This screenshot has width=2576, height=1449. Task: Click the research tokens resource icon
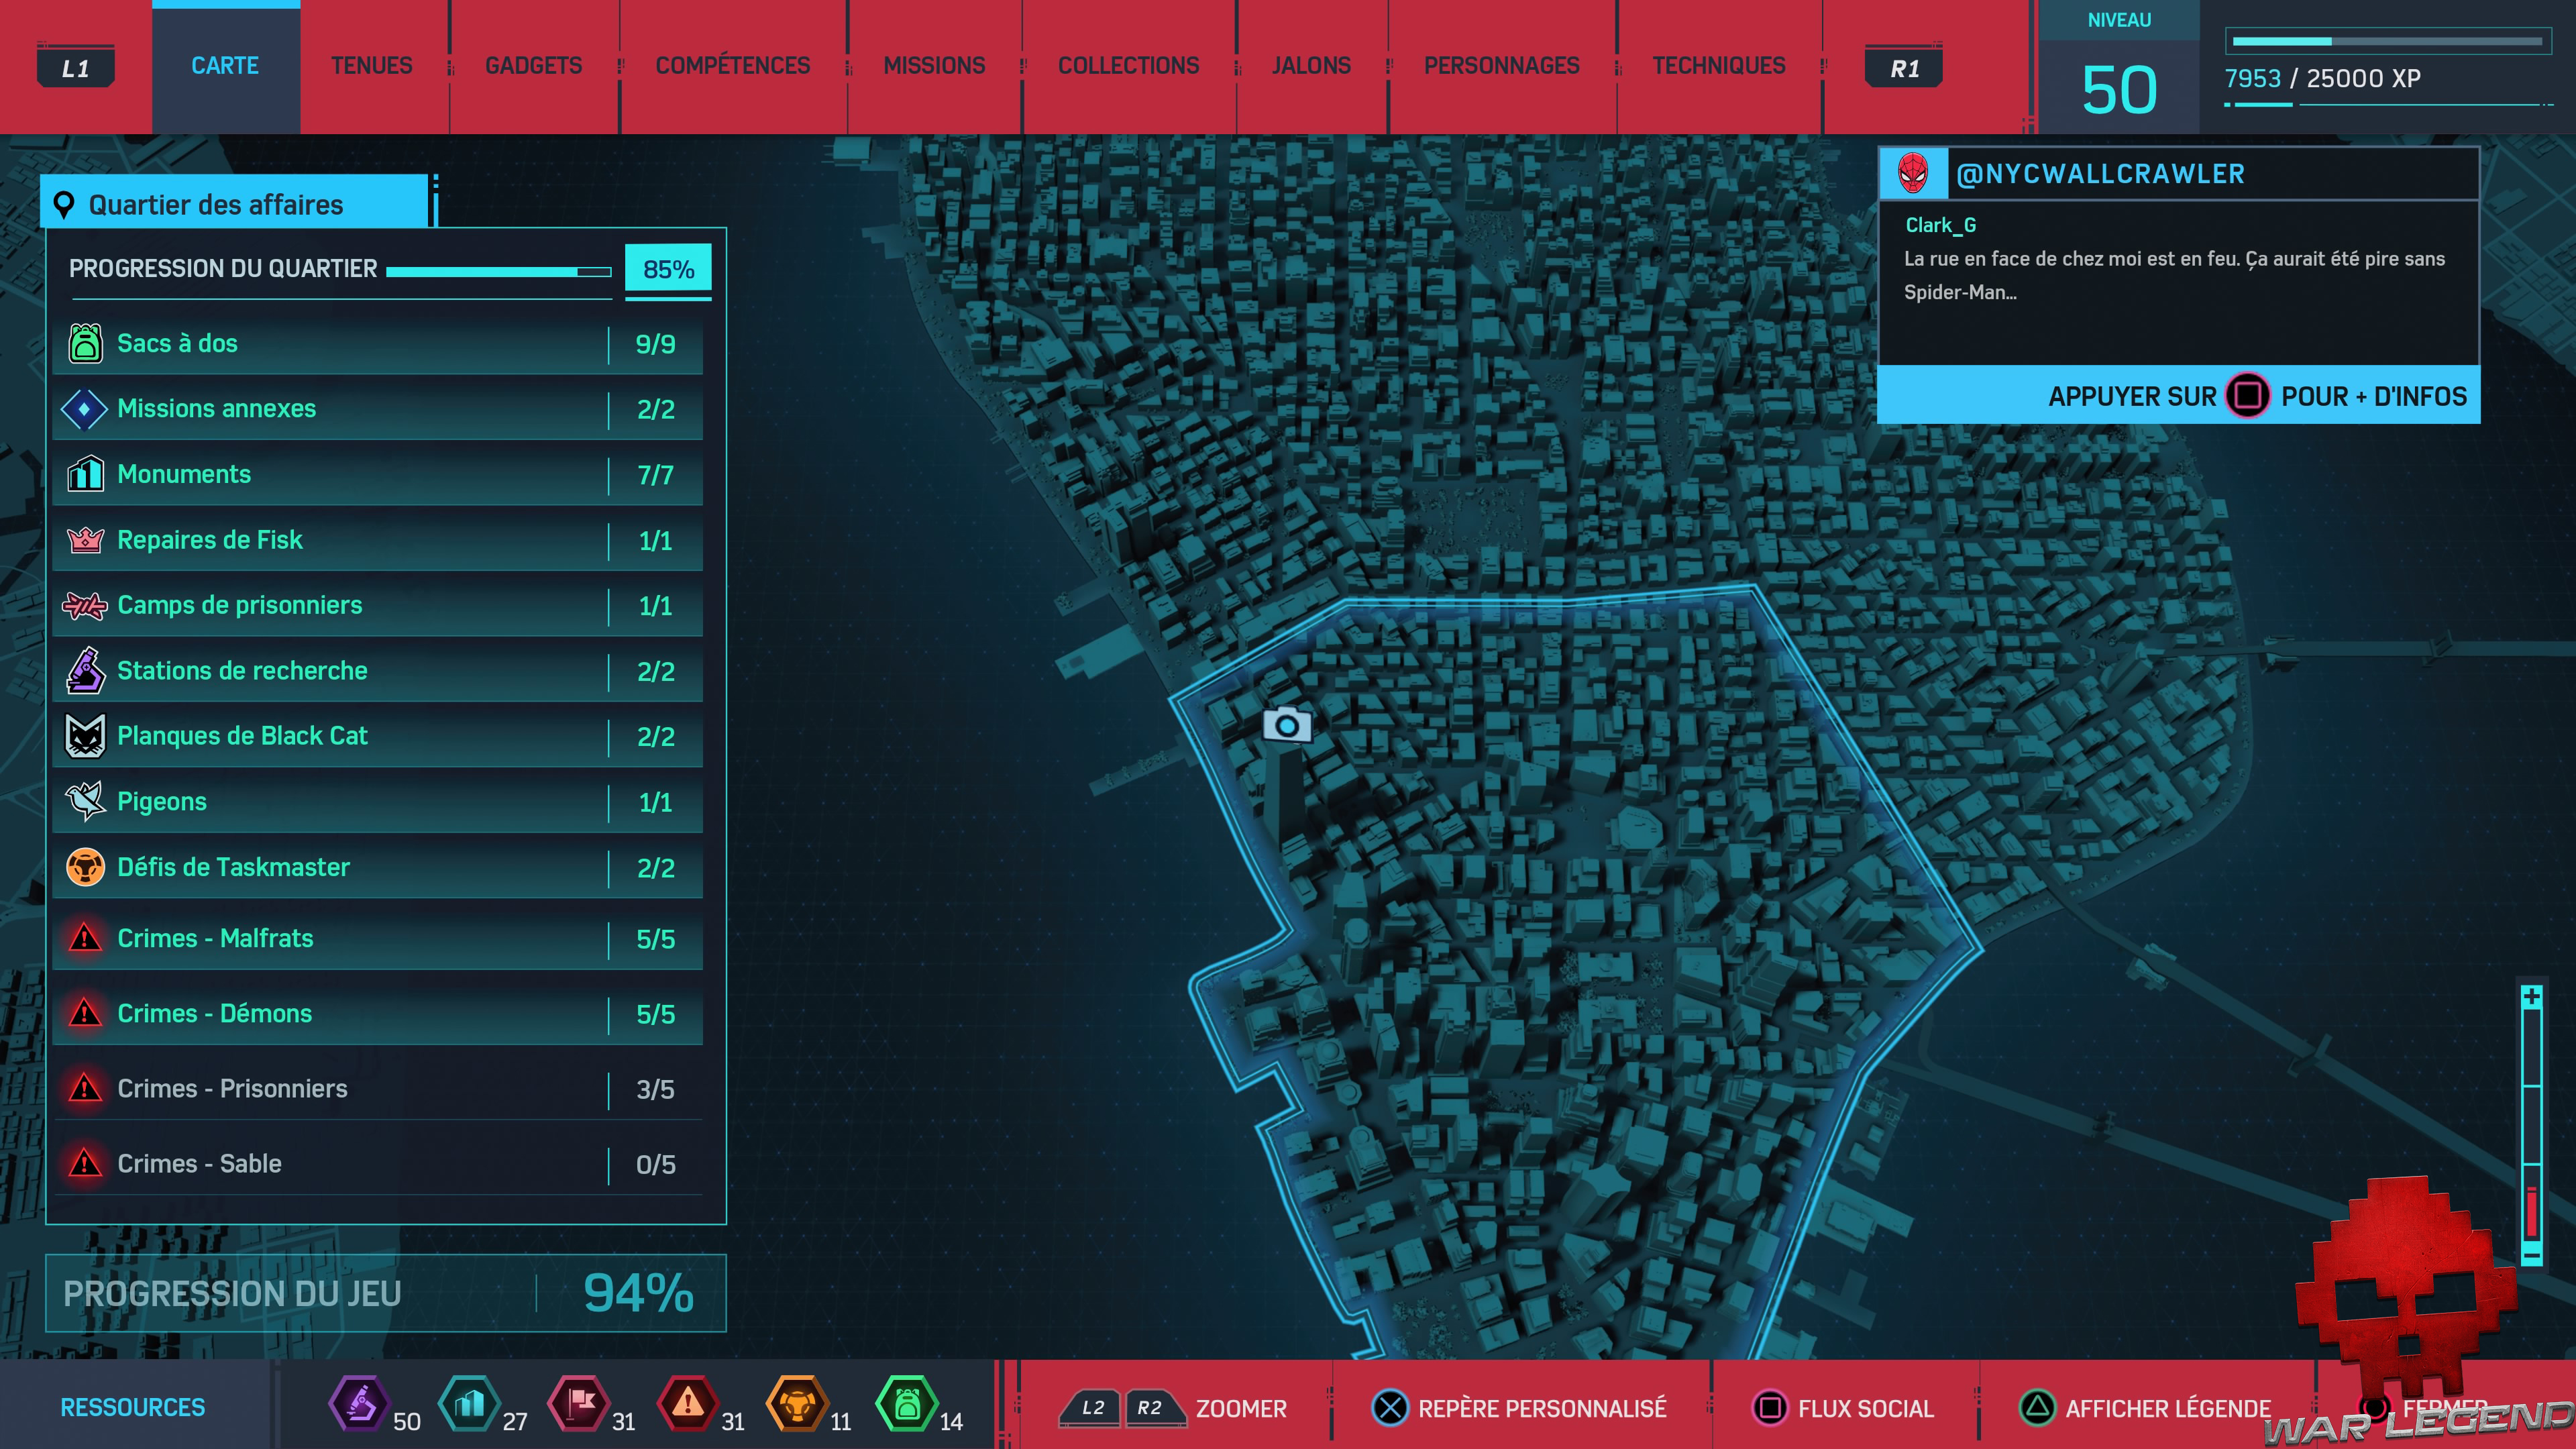(359, 1404)
